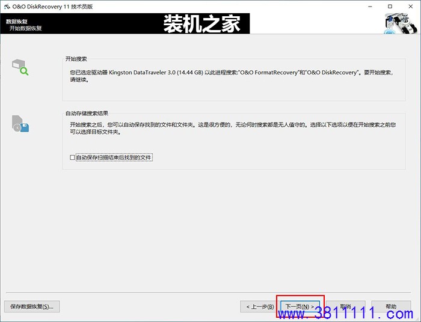Click the 自动存储搜索结果 group label
Image resolution: width=421 pixels, height=322 pixels.
coord(87,114)
